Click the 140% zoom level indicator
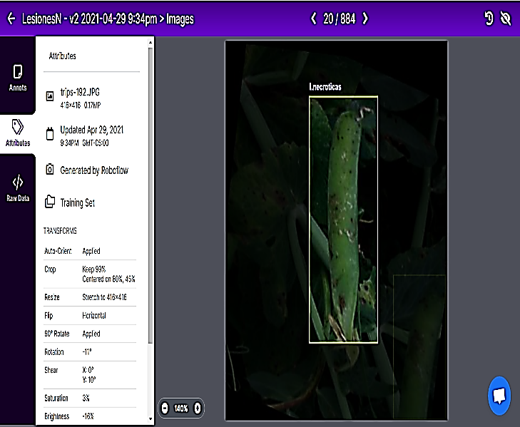This screenshot has height=427, width=520. pyautogui.click(x=181, y=408)
